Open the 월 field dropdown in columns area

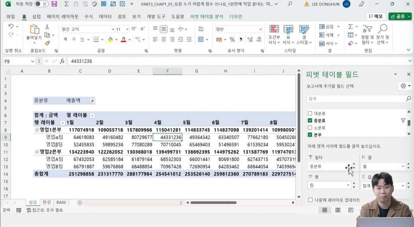tap(403, 166)
